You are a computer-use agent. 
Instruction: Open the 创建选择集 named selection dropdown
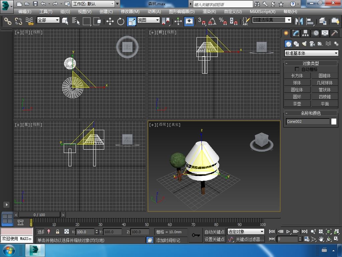click(272, 20)
